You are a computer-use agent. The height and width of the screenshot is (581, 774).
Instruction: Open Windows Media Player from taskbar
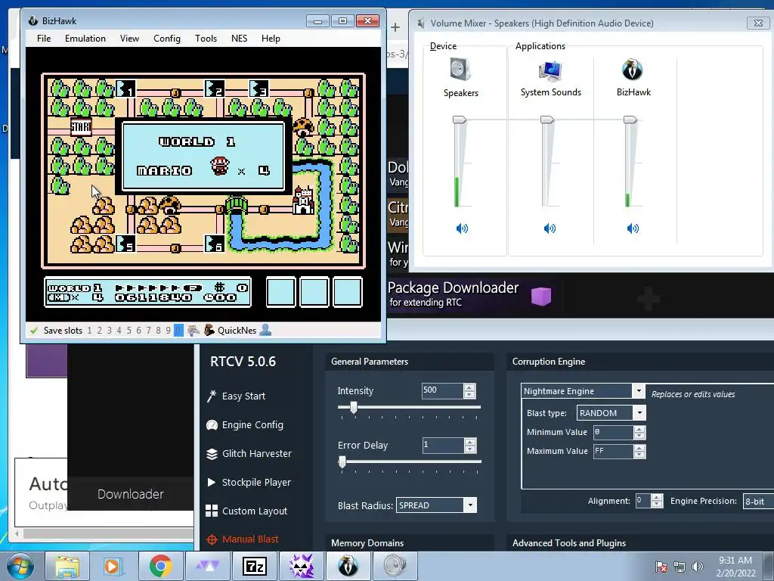[x=112, y=566]
